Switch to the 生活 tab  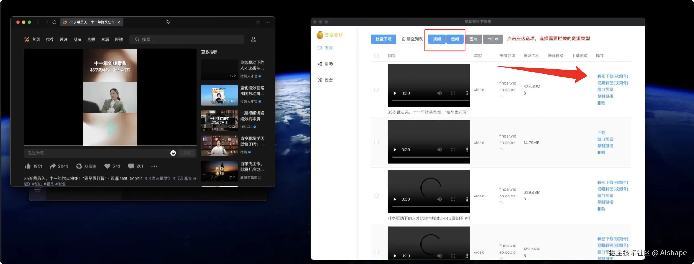[105, 39]
